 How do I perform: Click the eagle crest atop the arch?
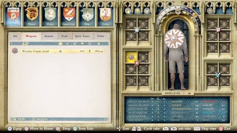(x=178, y=12)
